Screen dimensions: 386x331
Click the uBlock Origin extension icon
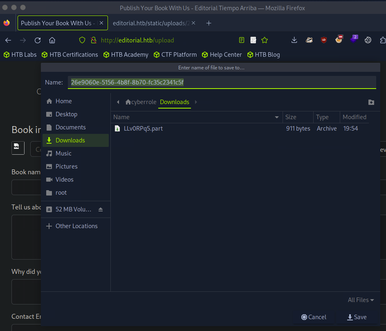(x=324, y=40)
